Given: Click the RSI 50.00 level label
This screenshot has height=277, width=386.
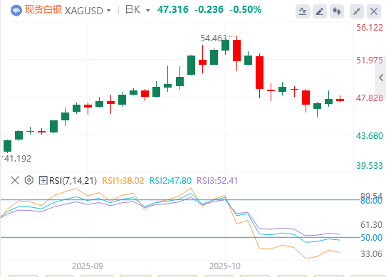Looking at the screenshot, I should click(372, 238).
